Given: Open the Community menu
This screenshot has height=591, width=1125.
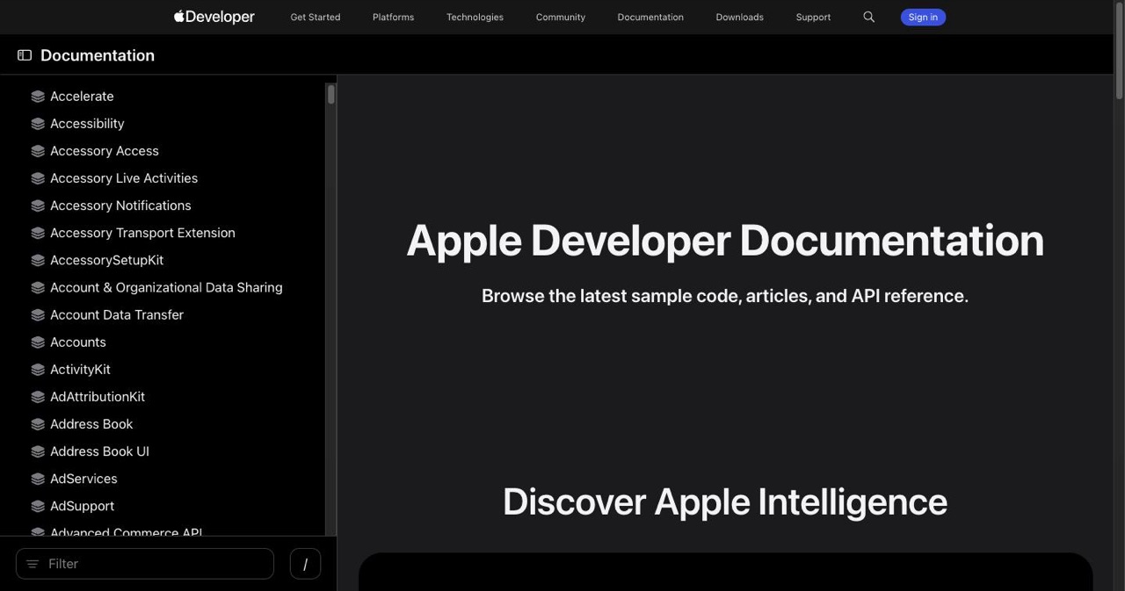Looking at the screenshot, I should 561,17.
